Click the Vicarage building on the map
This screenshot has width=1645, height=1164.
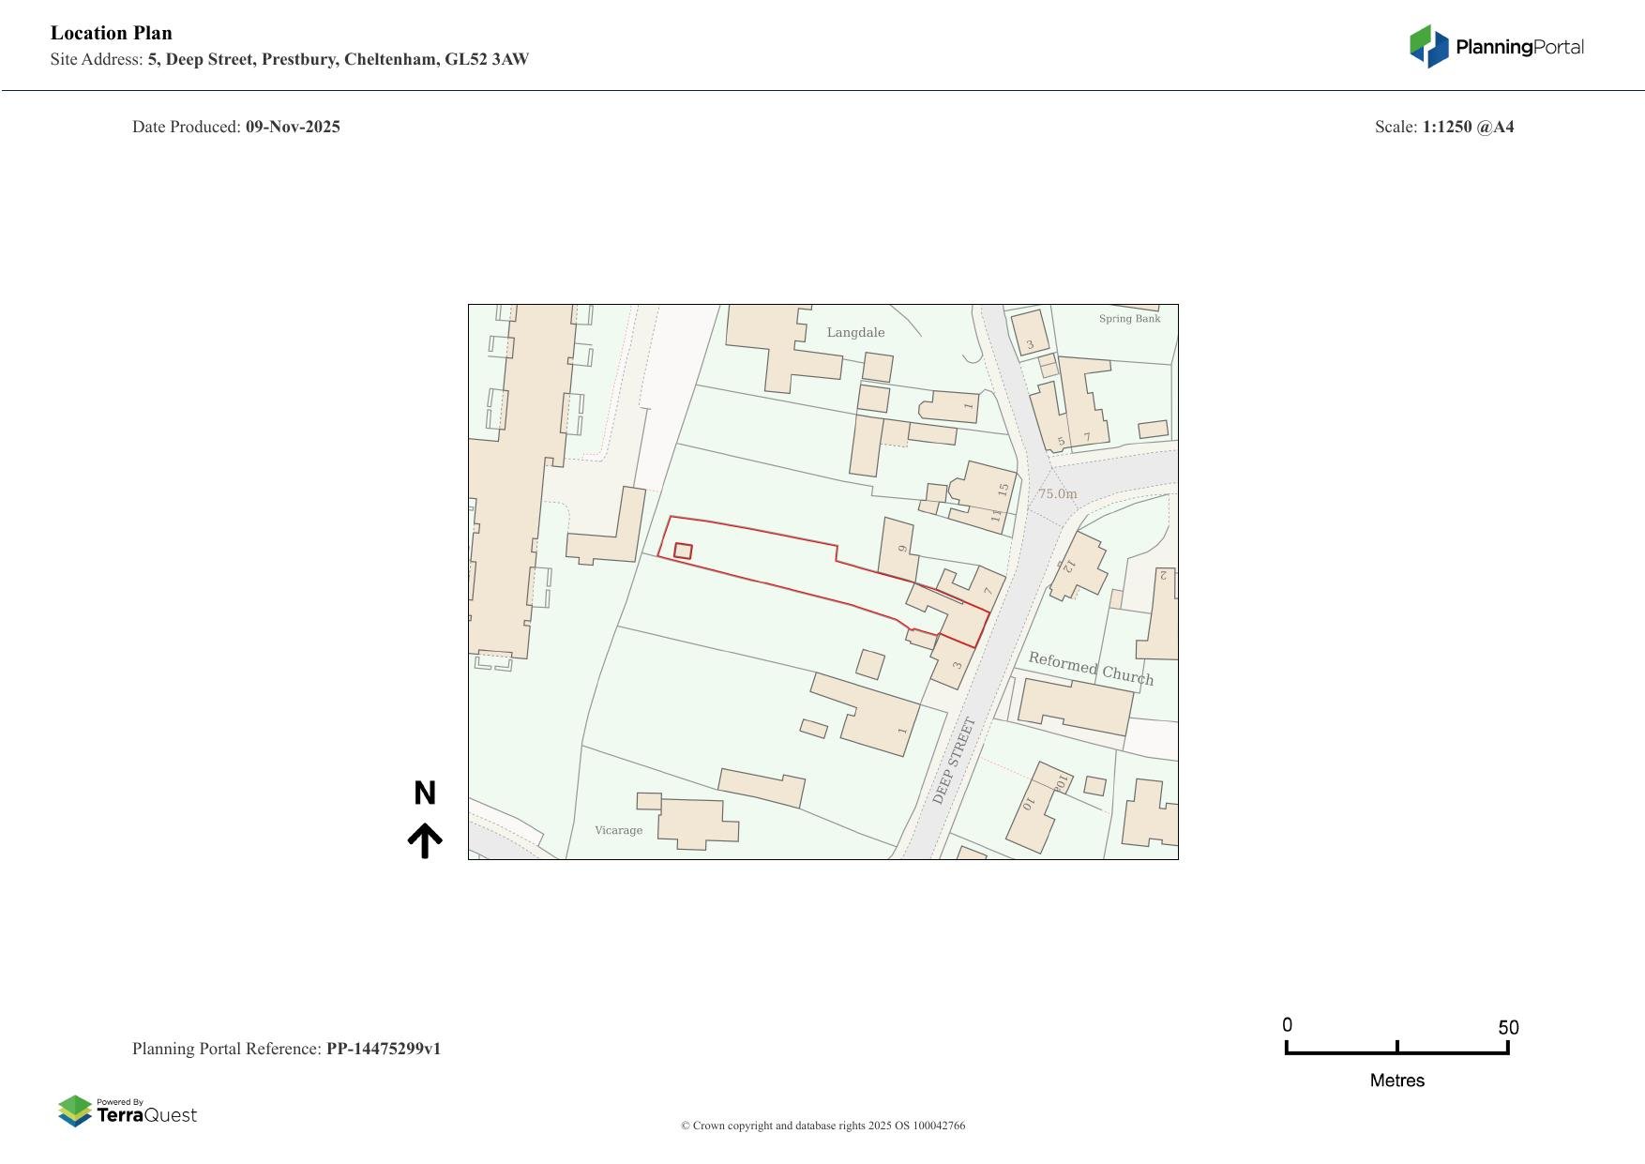tap(696, 823)
